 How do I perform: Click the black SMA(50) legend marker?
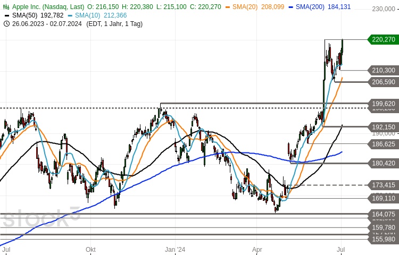pos(7,16)
